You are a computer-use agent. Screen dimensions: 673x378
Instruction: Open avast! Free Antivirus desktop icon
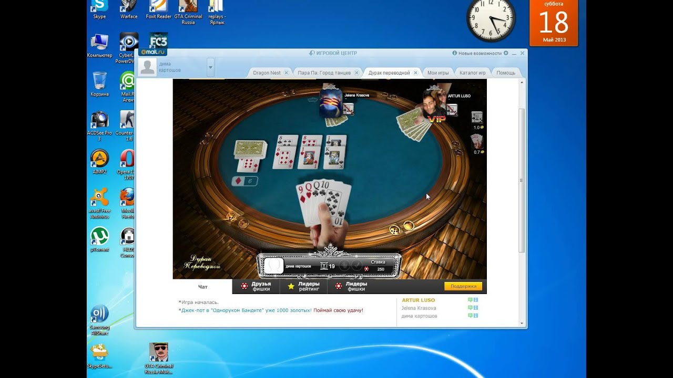(99, 203)
